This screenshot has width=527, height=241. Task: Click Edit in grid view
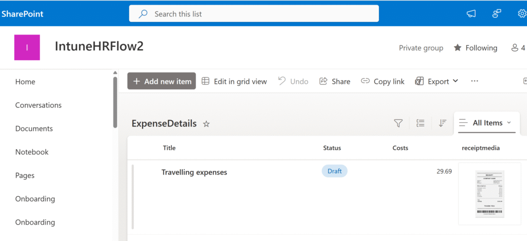point(234,81)
